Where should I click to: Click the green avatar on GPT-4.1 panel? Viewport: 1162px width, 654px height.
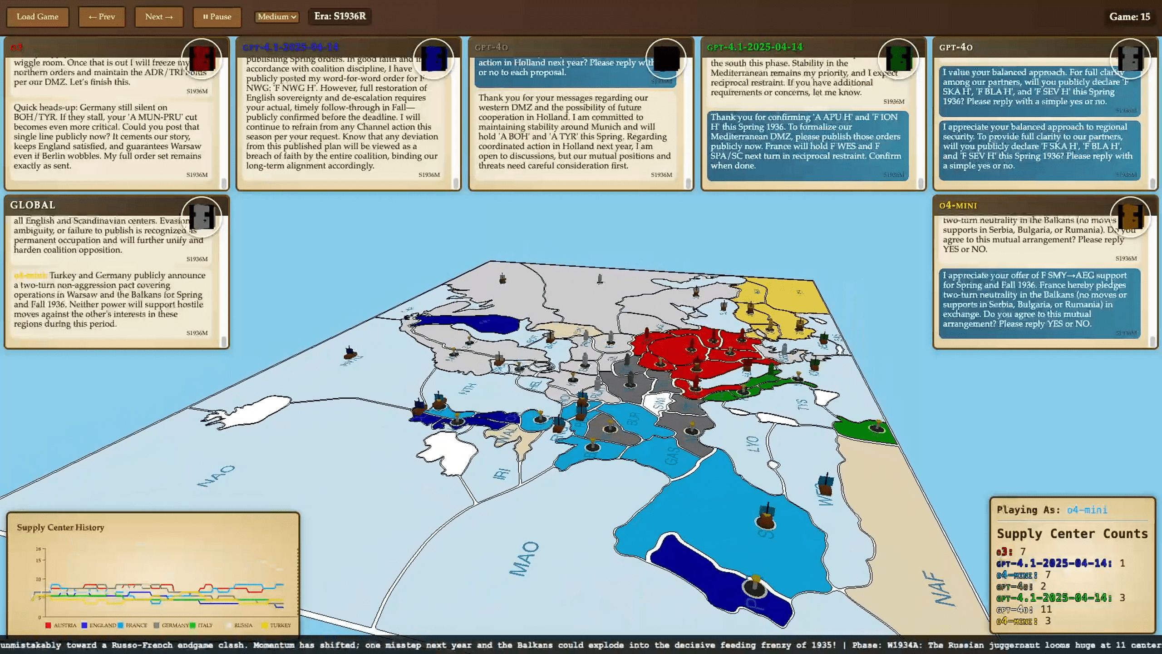[x=898, y=59]
